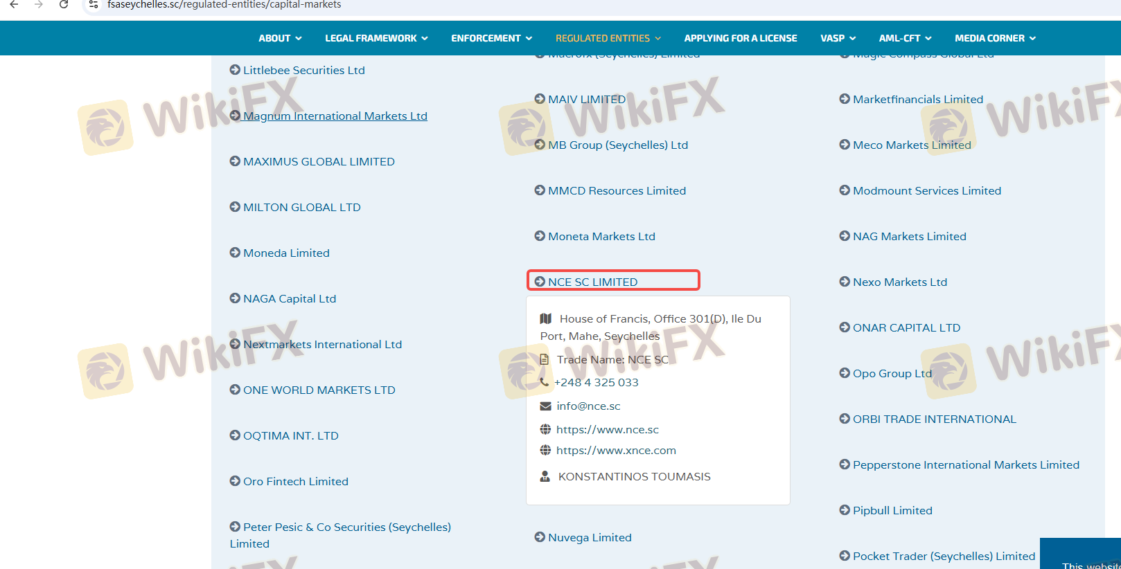Expand Moneda Limited details
This screenshot has height=569, width=1121.
pyautogui.click(x=286, y=253)
